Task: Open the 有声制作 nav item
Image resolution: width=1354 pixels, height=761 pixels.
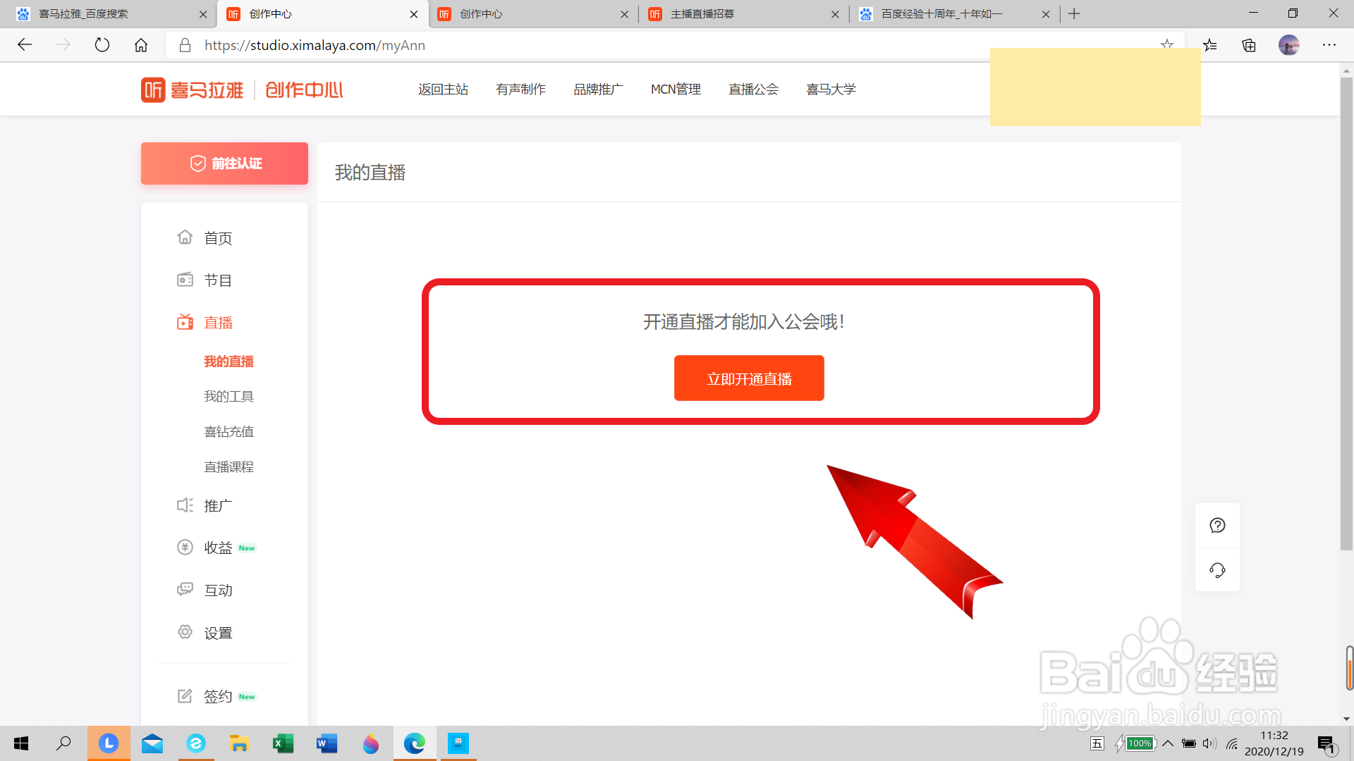Action: point(520,89)
